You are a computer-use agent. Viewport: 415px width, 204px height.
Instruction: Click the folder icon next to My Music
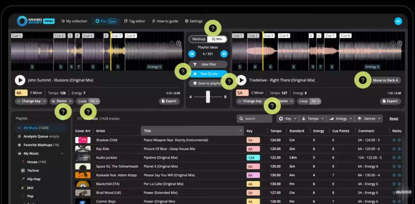20,153
